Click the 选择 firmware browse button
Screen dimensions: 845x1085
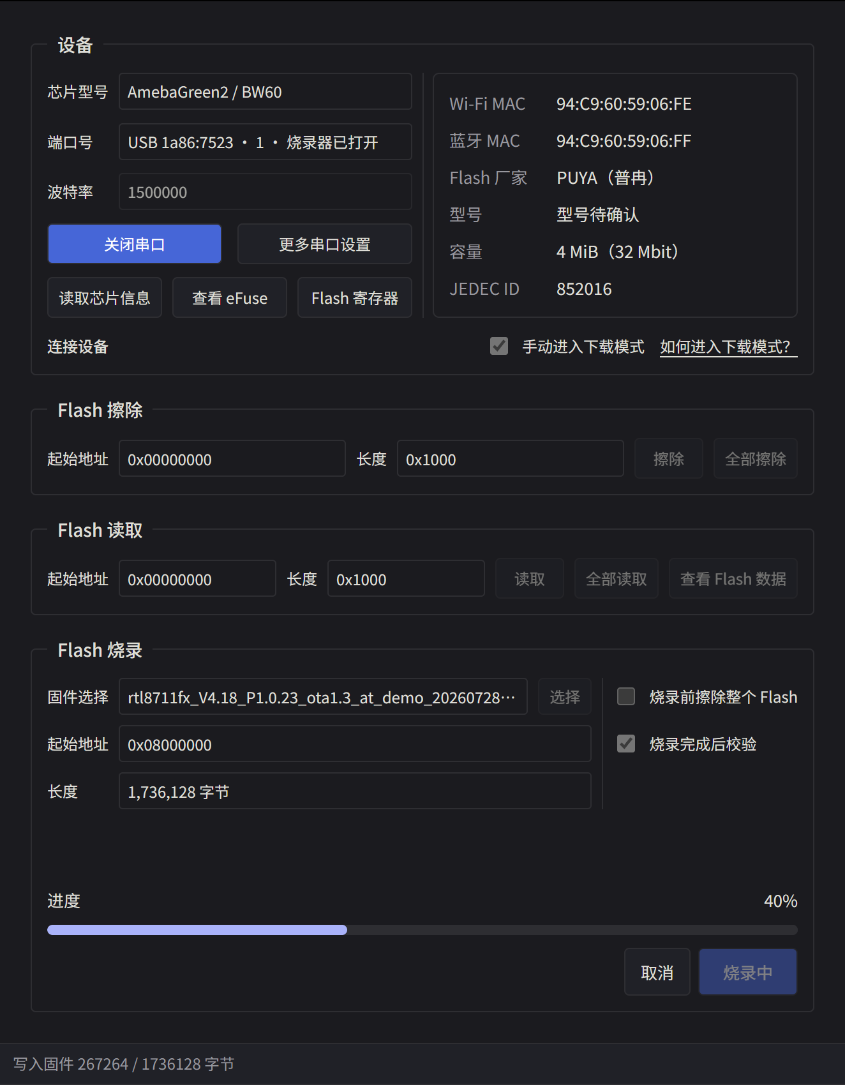coord(565,696)
